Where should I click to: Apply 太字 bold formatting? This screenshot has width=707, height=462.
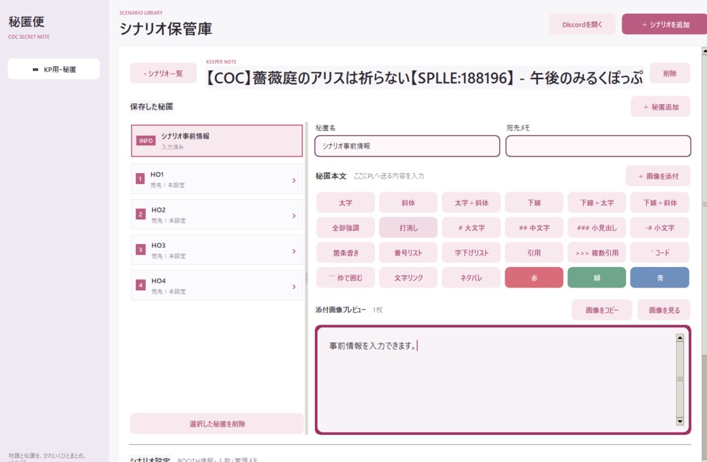(x=345, y=203)
